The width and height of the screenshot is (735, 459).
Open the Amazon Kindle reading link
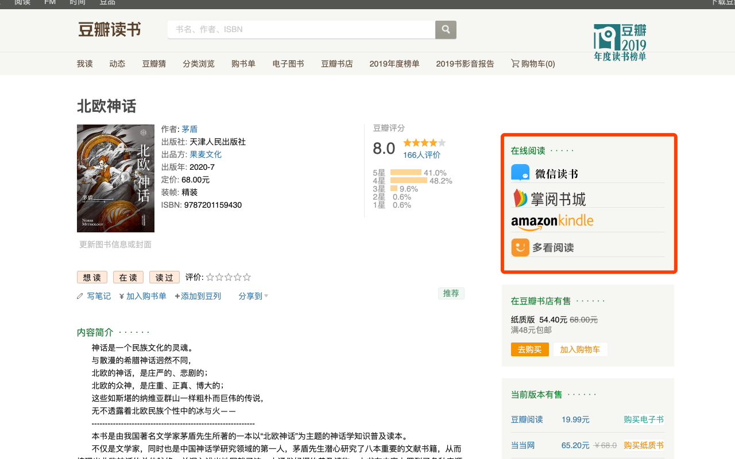(x=552, y=222)
